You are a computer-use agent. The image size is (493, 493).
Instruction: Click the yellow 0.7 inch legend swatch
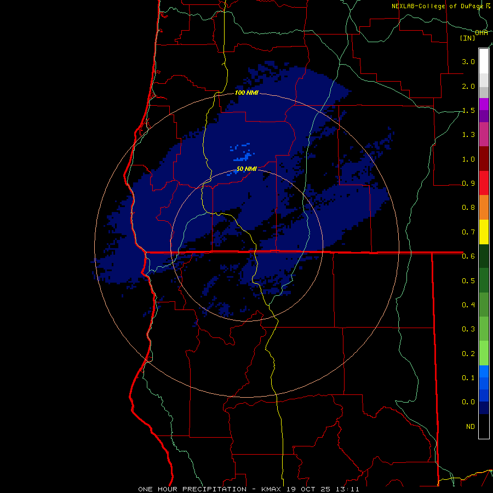484,232
